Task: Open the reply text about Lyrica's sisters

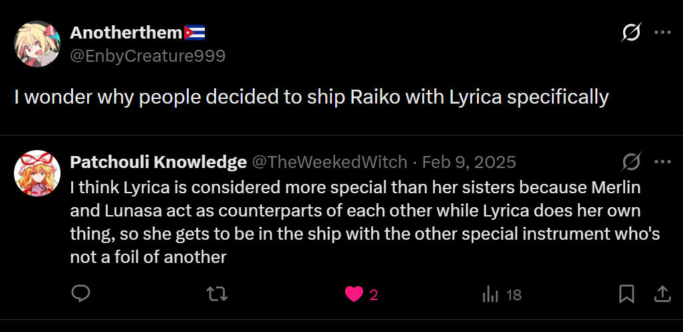Action: [x=356, y=222]
